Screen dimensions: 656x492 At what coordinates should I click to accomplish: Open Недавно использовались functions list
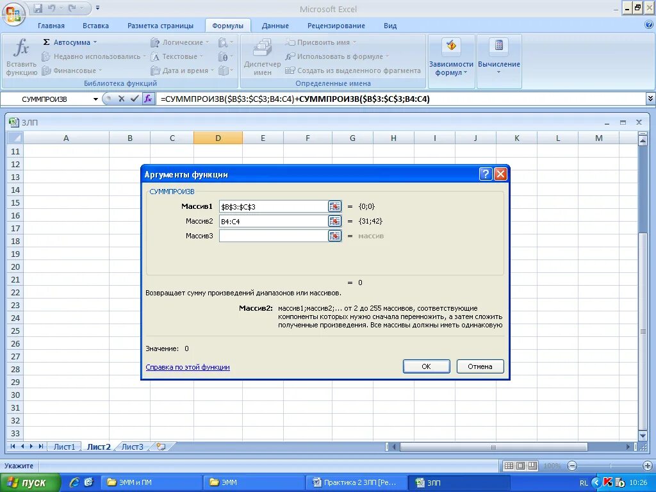point(94,56)
